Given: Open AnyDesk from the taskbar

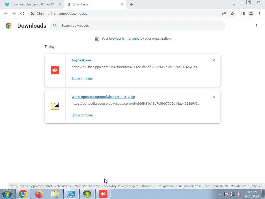Looking at the screenshot, I should [103, 194].
